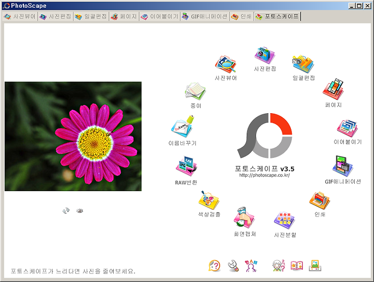Open the language selection person icon

tap(251, 265)
